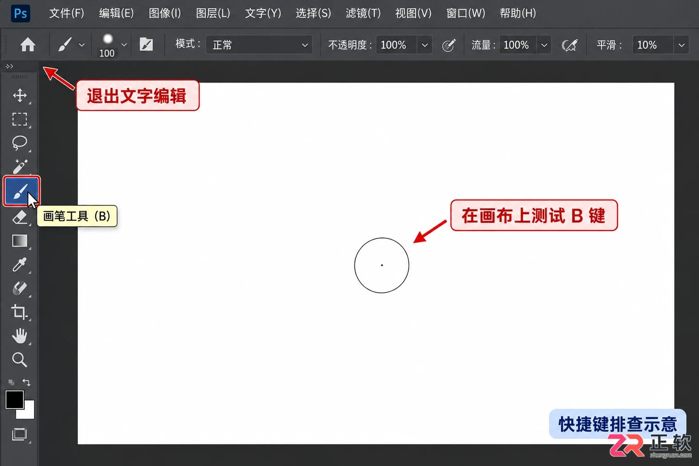This screenshot has height=466, width=699.
Task: Click the Photoshop Ps logo
Action: [20, 13]
